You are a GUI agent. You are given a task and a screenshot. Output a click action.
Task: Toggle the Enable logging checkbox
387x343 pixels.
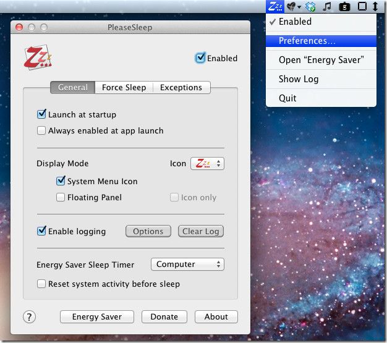[41, 231]
